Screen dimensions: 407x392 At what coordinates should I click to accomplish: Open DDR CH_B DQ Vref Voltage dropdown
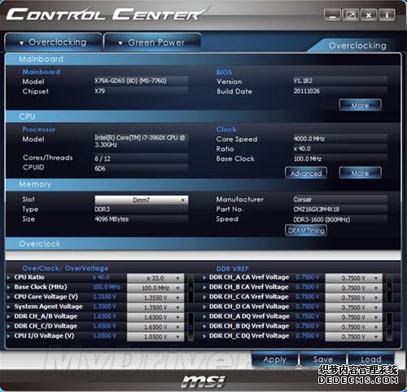tap(353, 327)
